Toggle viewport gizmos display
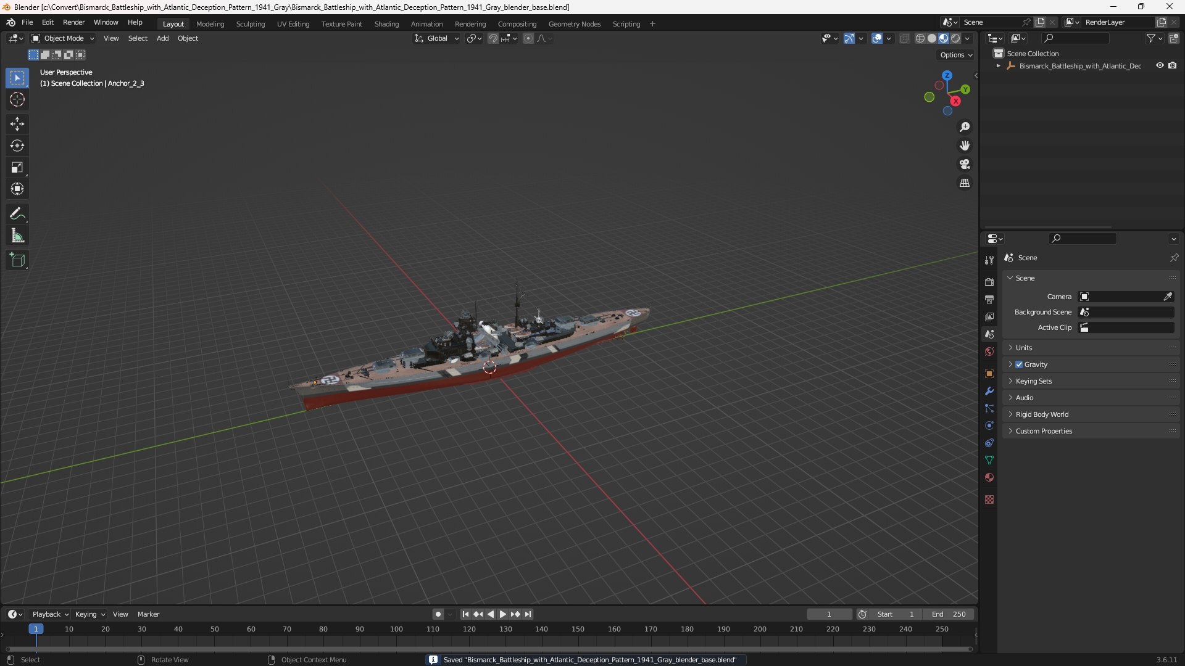1185x666 pixels. [x=849, y=38]
